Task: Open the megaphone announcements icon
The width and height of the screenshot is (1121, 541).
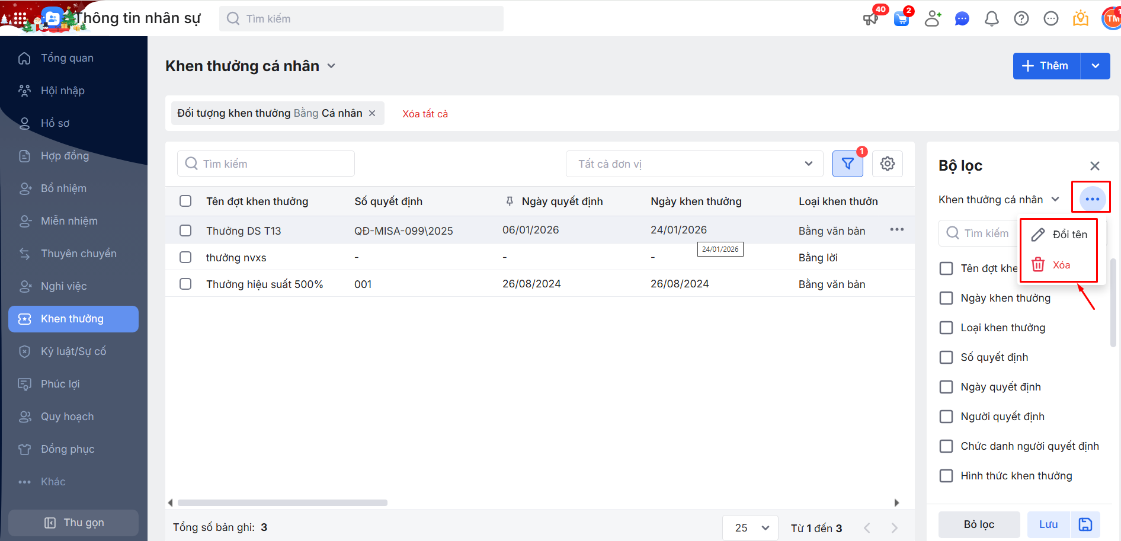Action: click(x=871, y=18)
